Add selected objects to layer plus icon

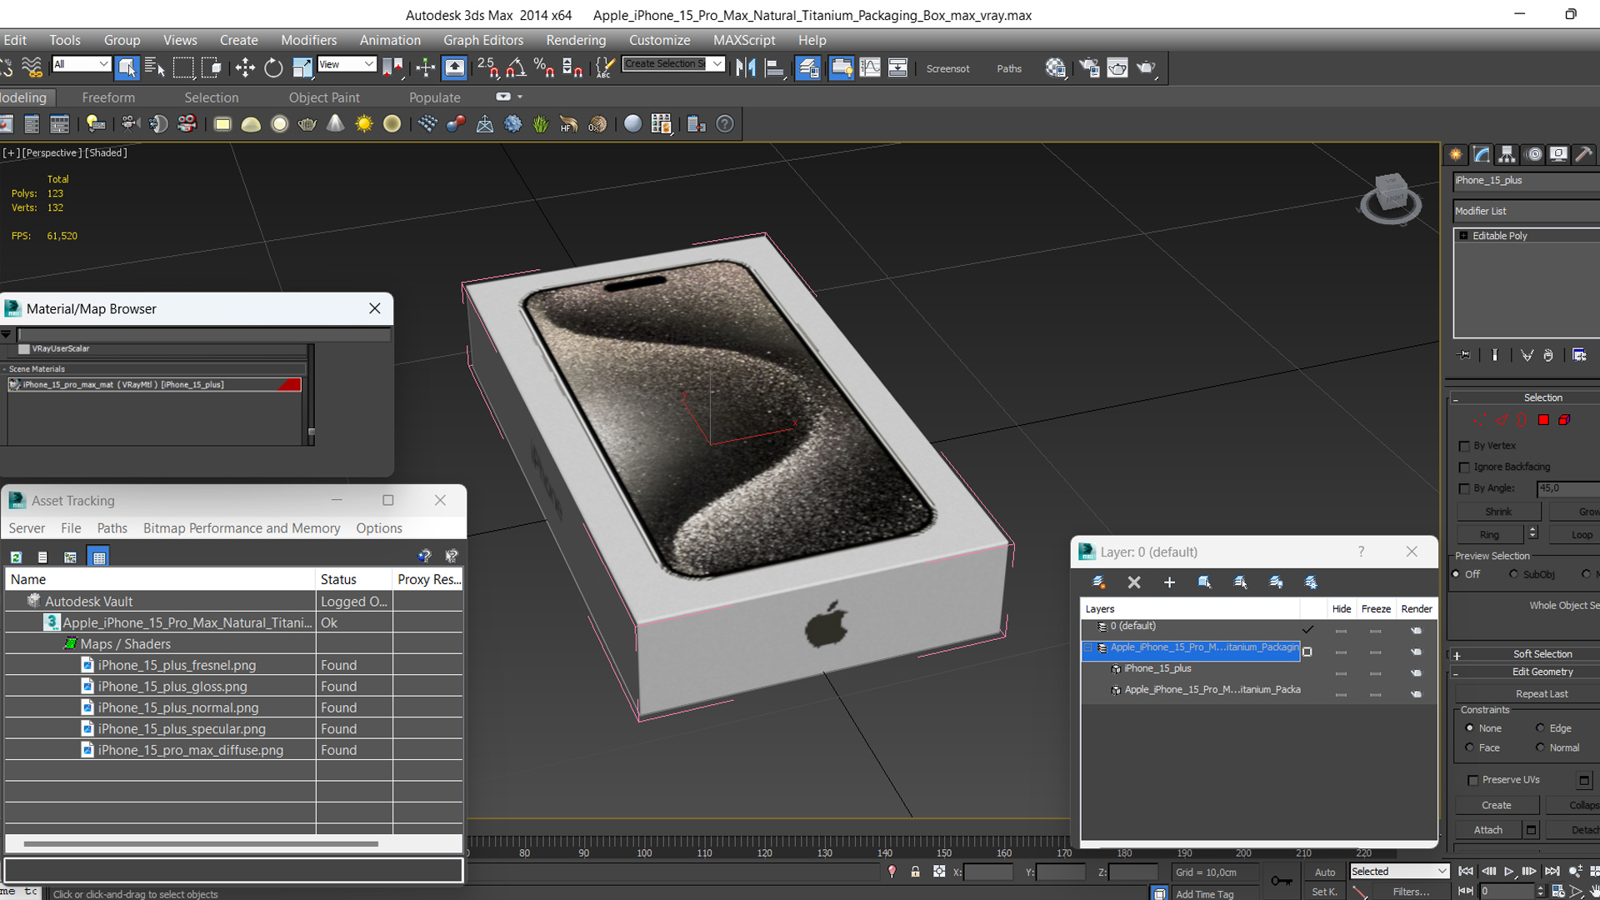(x=1169, y=582)
